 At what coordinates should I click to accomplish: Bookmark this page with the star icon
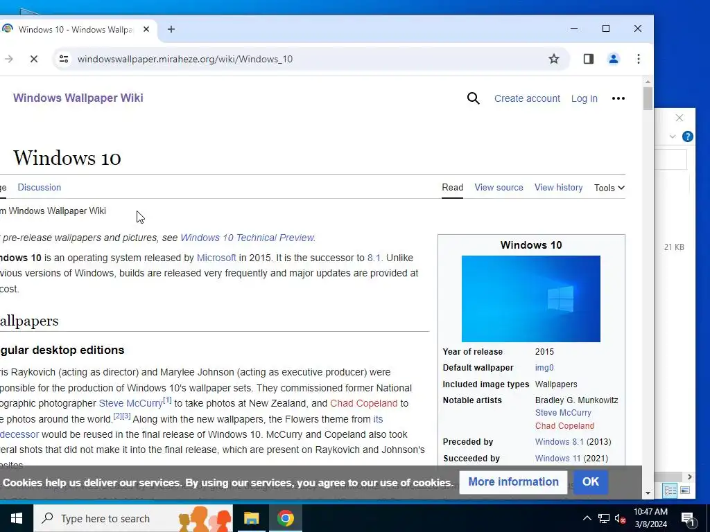coord(554,59)
